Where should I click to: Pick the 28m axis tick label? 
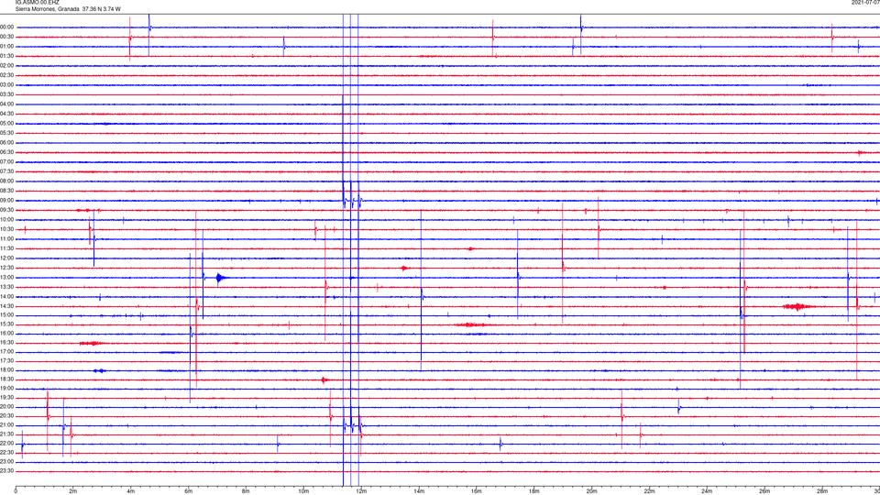[822, 491]
